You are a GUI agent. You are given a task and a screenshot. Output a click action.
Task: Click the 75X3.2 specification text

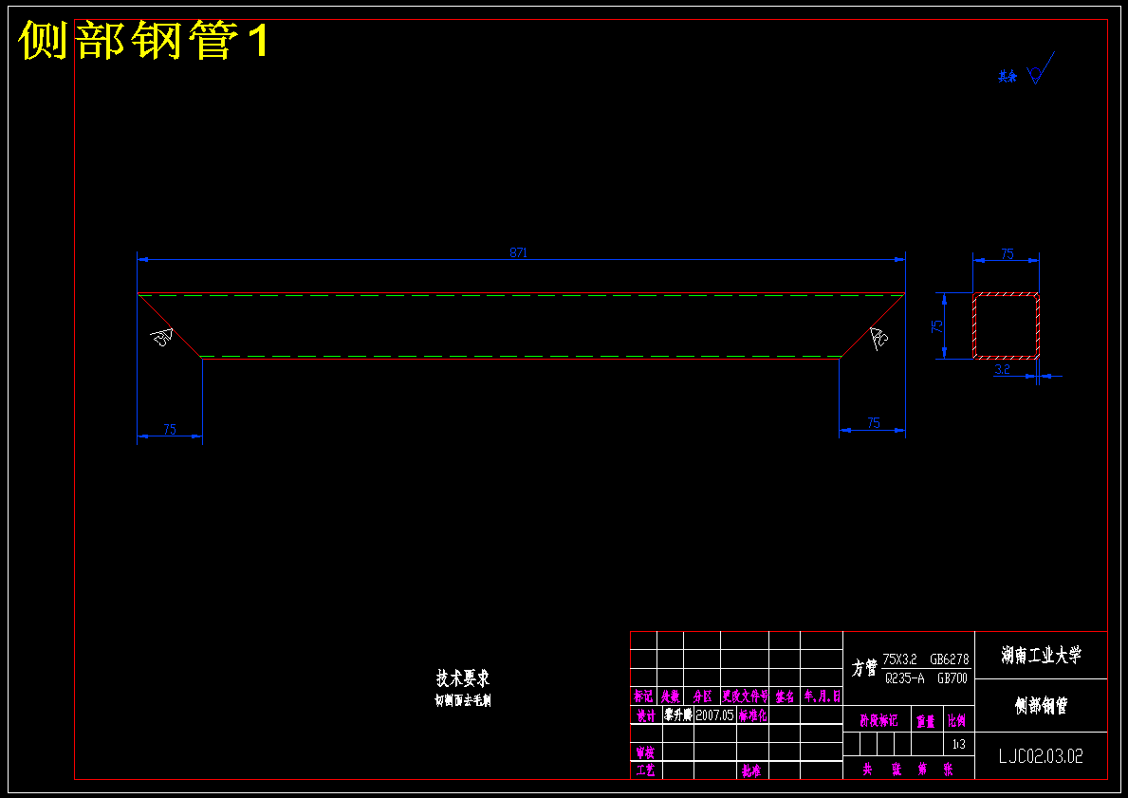point(899,659)
